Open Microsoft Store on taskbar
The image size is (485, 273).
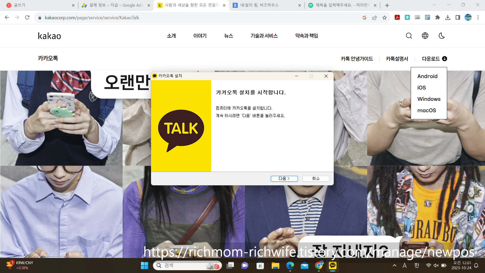pos(260,265)
